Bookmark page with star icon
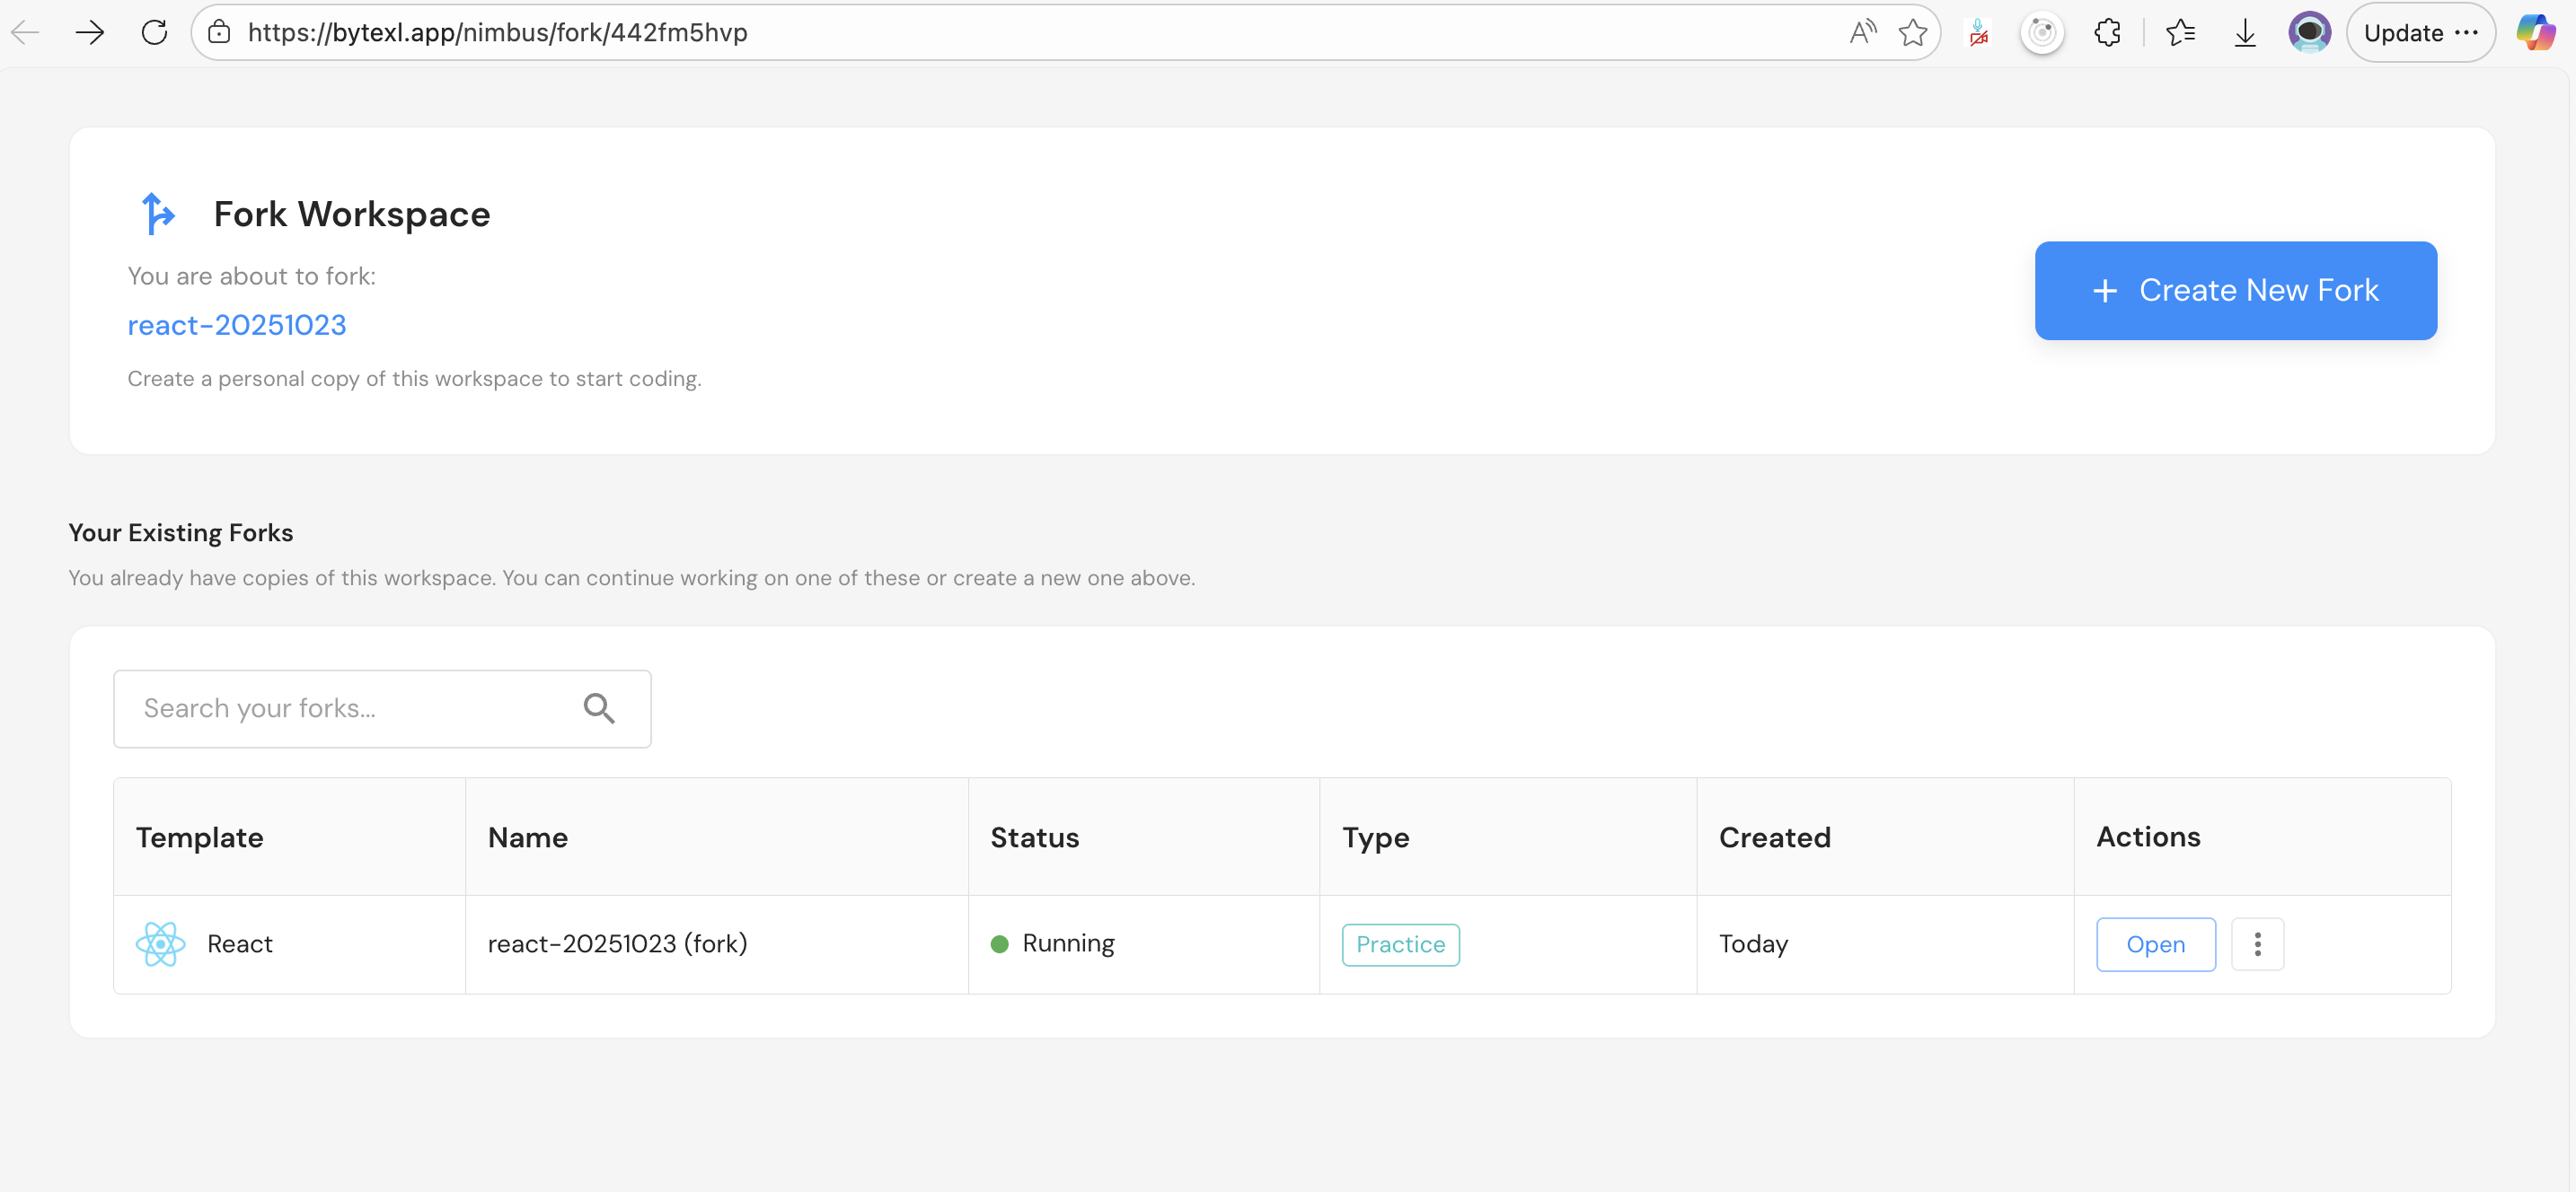Viewport: 2576px width, 1192px height. click(x=1913, y=33)
